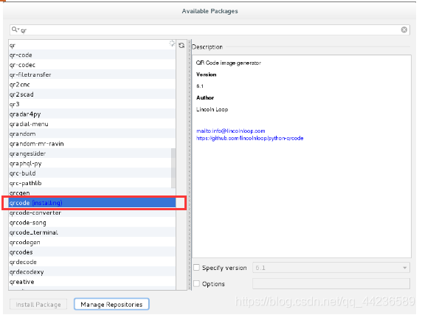This screenshot has width=422, height=315.
Task: Focus the package search field
Action: coord(210,30)
